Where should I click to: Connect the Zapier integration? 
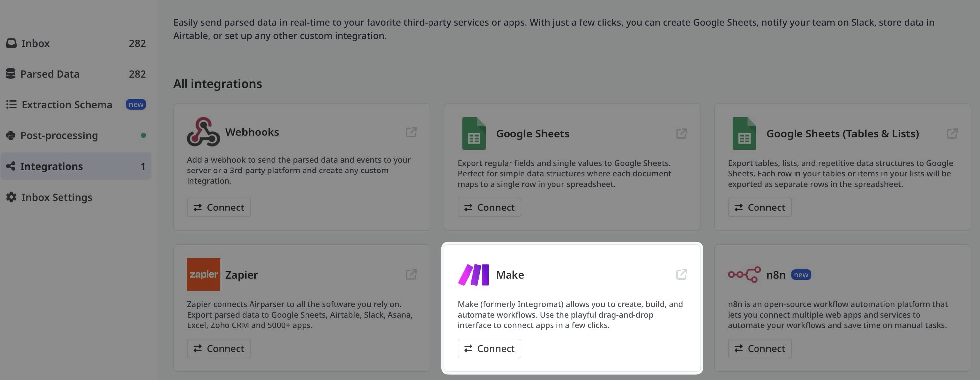tap(219, 348)
